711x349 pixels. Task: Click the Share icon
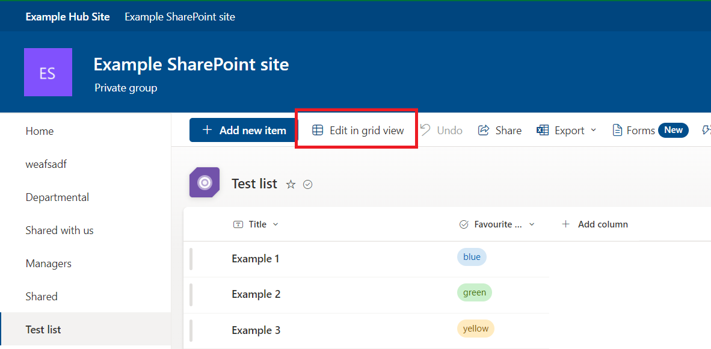coord(485,130)
